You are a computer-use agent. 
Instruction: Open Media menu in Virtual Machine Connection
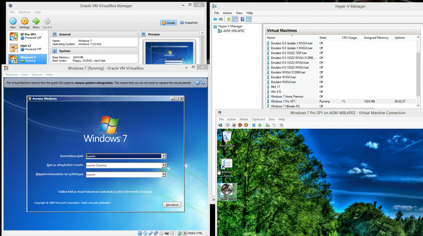coord(244,119)
